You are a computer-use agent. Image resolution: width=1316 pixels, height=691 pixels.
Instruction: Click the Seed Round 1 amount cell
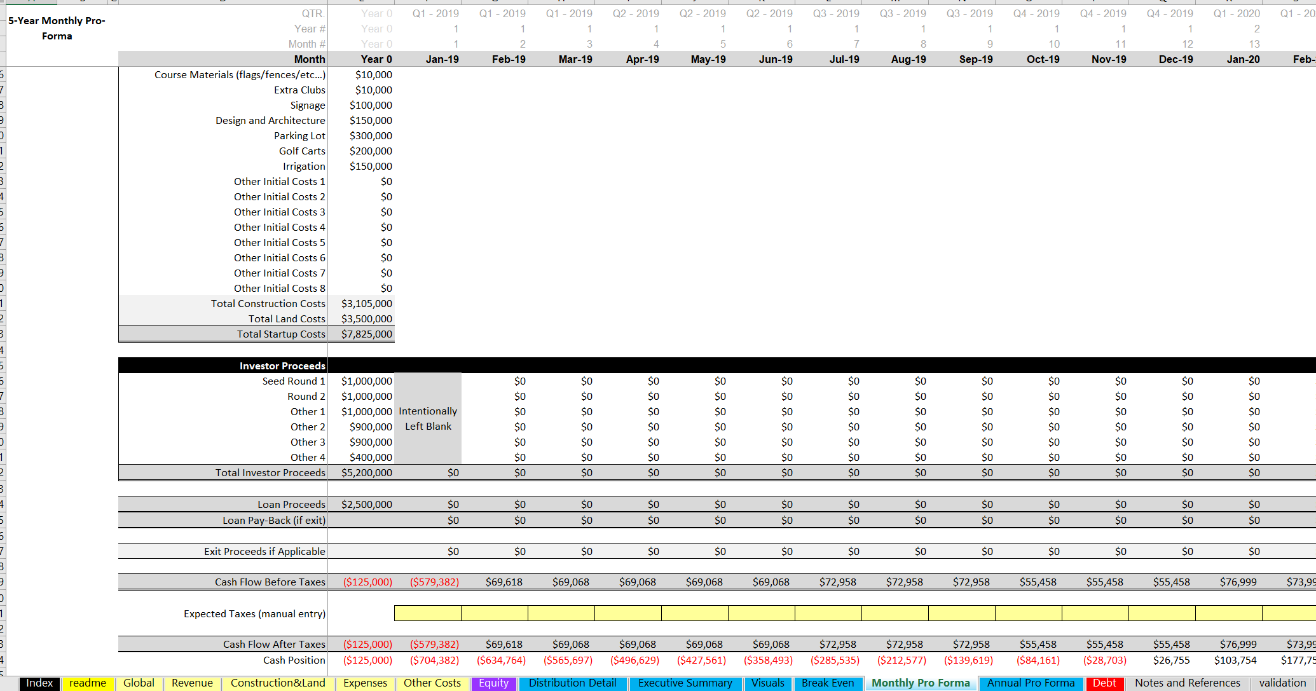tap(367, 381)
